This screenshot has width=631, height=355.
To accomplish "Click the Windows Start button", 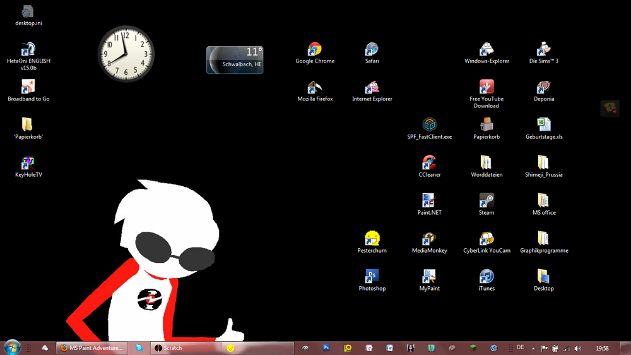I will coord(13,347).
